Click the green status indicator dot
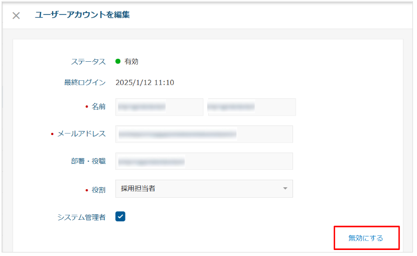Viewport: 417px width, 256px height. 118,62
